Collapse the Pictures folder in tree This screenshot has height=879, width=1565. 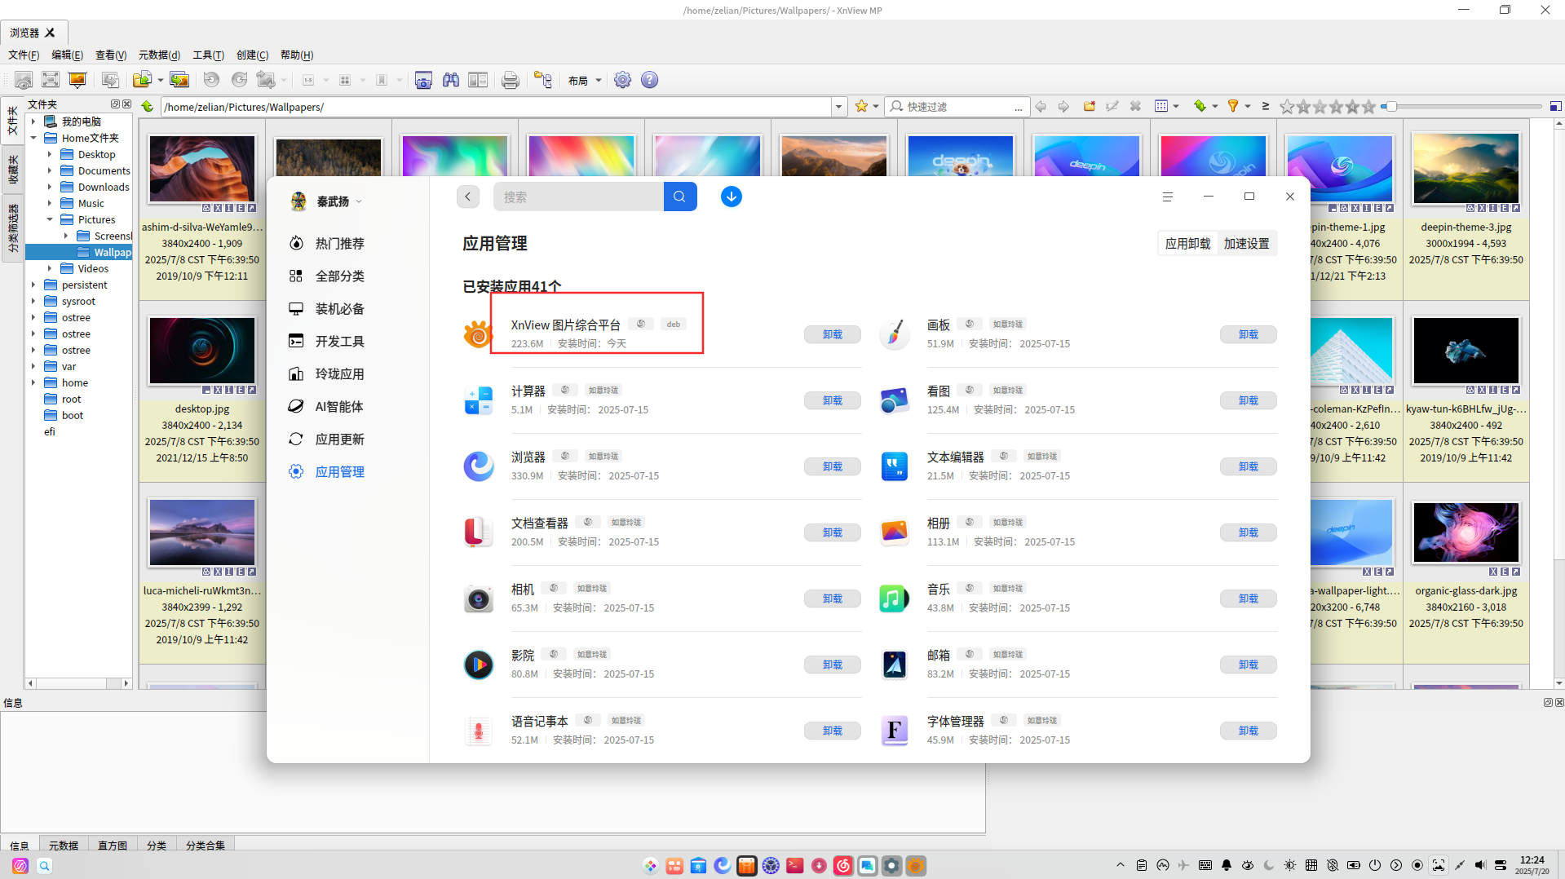point(50,219)
